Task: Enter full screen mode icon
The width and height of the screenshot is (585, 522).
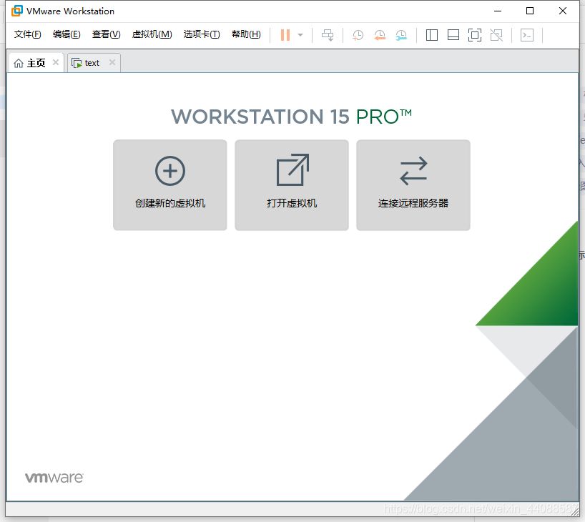Action: tap(475, 35)
